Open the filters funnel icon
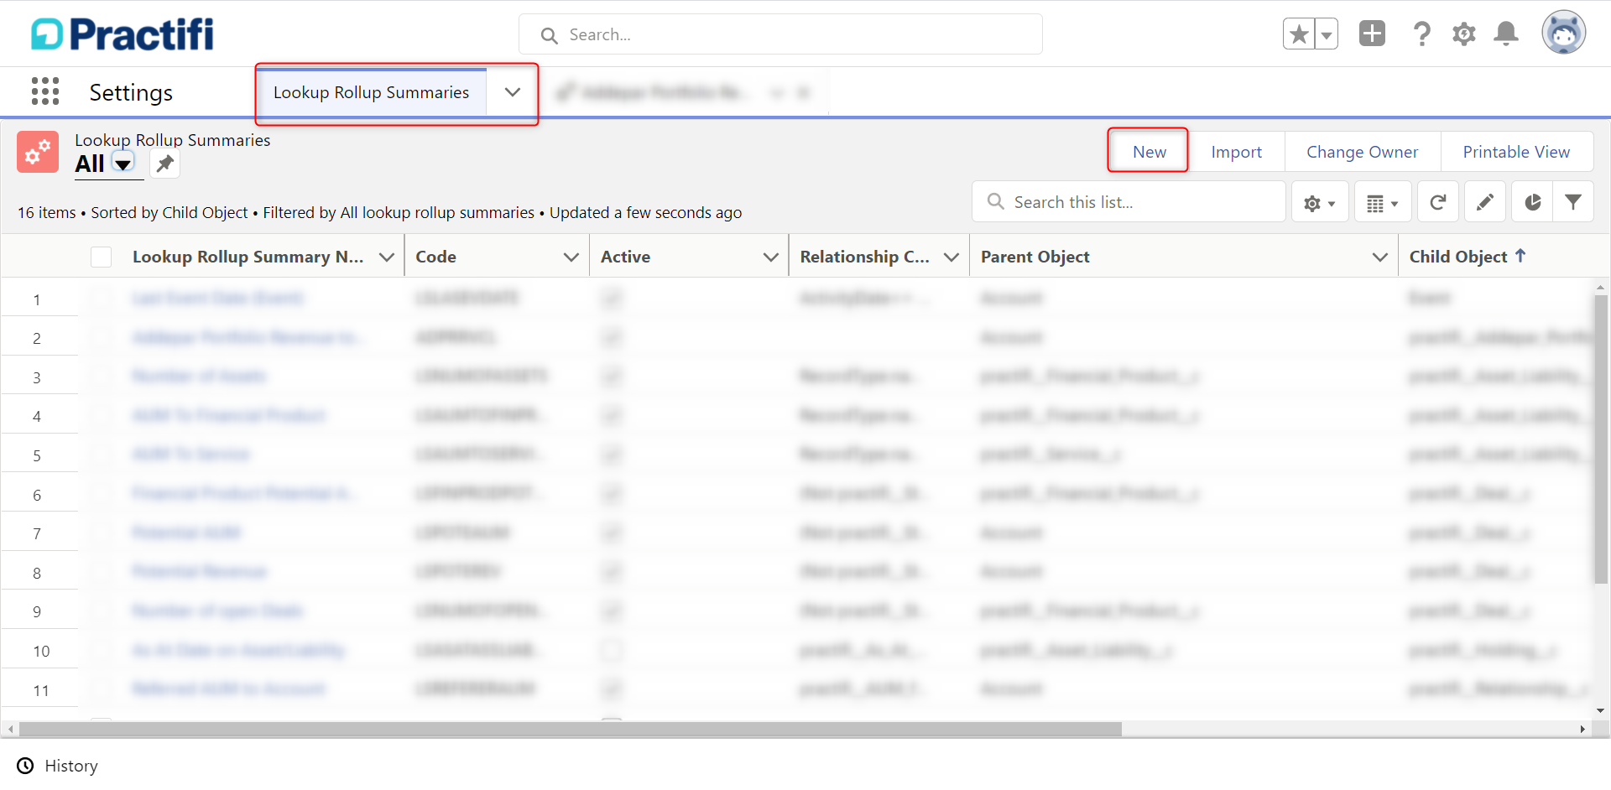Viewport: 1611px width, 790px height. pos(1573,202)
